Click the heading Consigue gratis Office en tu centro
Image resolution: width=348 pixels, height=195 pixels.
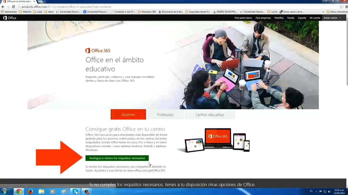pos(125,129)
